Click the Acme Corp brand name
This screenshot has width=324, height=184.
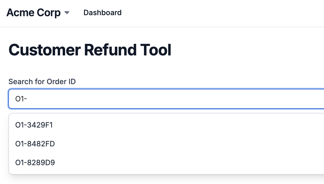click(33, 13)
